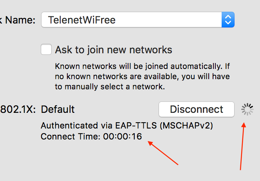Screen dimensions: 260x181
Task: Click the 'Known networks will be joined automatically' line
Action: pos(142,66)
